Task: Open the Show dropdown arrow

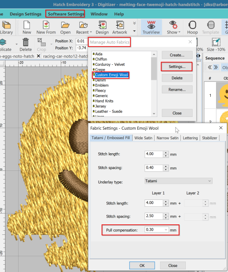Action: coord(179,32)
